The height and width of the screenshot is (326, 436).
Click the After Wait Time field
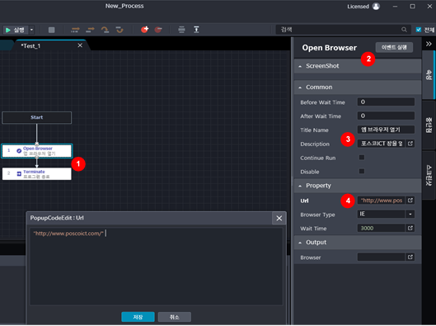coord(386,116)
